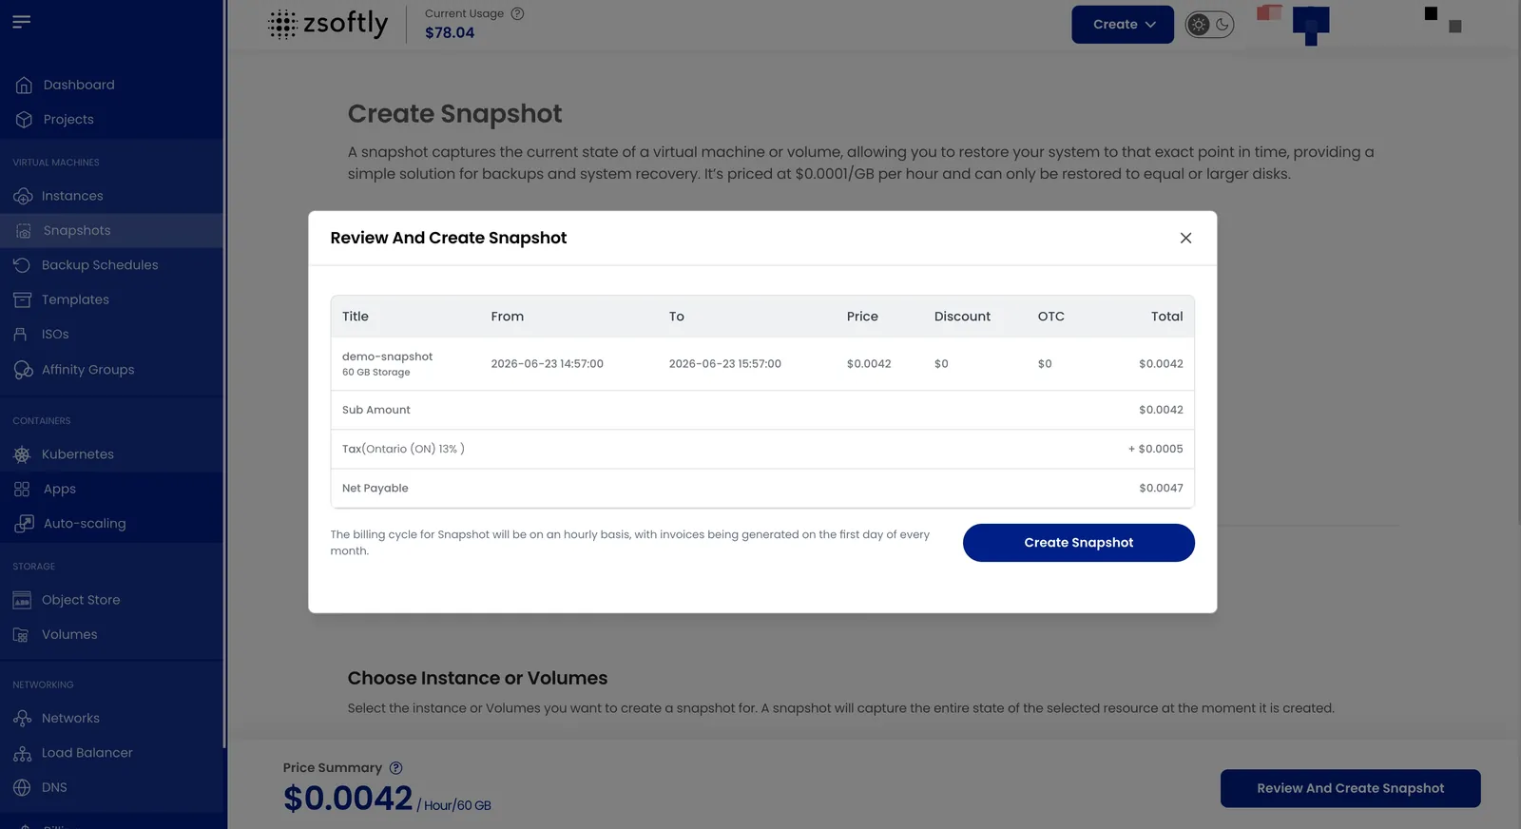Collapse sidebar with hamburger menu icon

pos(21,21)
